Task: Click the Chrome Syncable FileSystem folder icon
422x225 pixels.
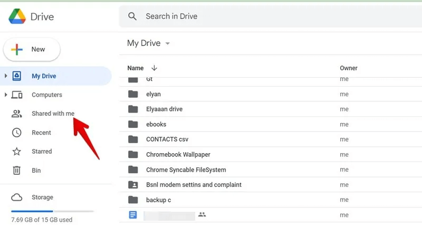Action: coord(133,170)
